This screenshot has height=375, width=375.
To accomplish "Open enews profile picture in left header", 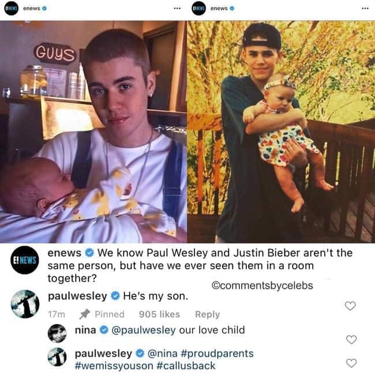I will coord(11,8).
